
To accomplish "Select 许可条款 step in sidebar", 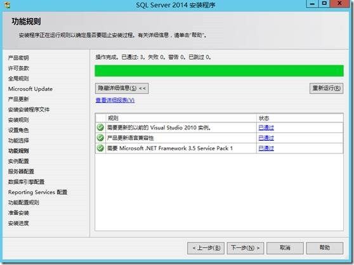I will click(18, 68).
